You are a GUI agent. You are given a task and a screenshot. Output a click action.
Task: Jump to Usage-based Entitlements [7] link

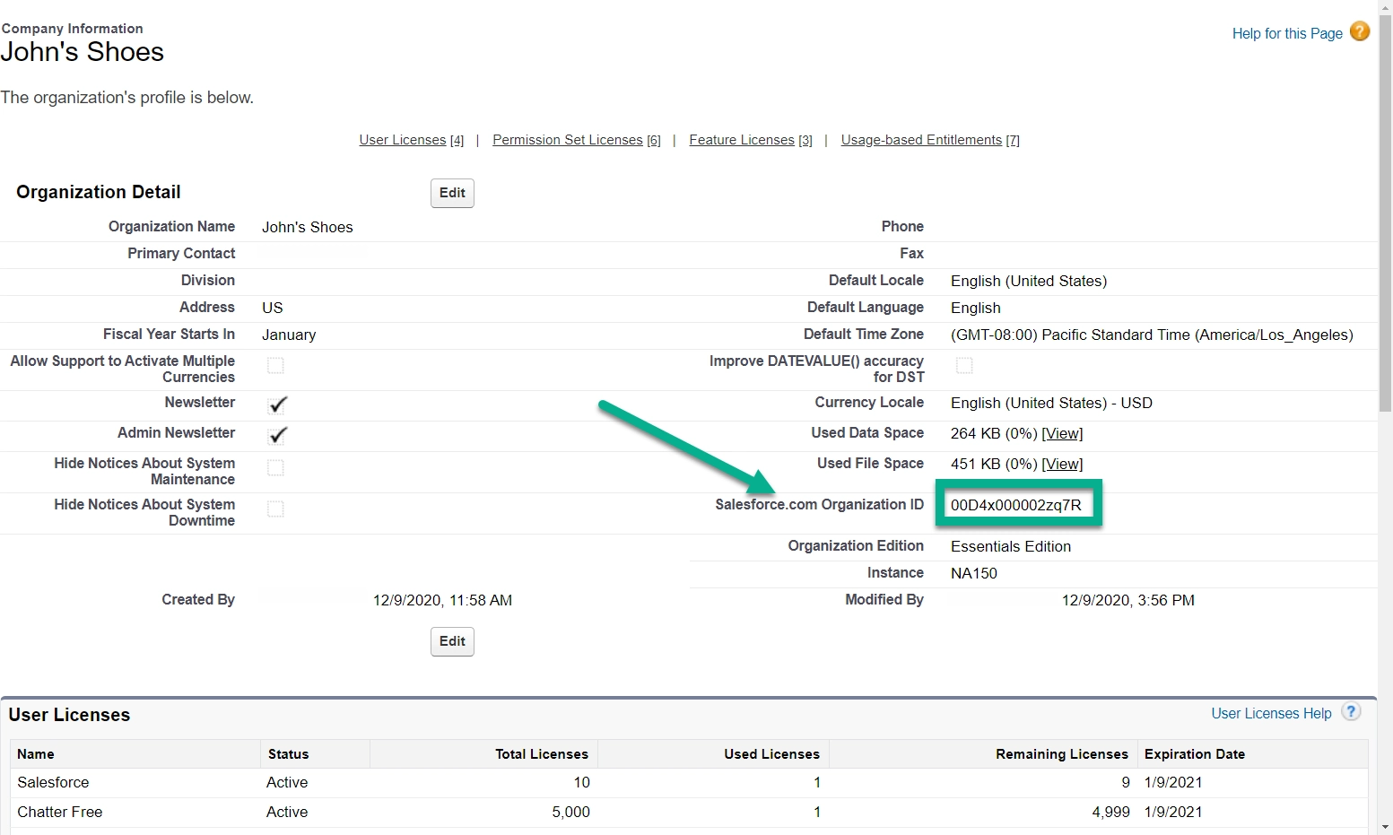pyautogui.click(x=930, y=140)
